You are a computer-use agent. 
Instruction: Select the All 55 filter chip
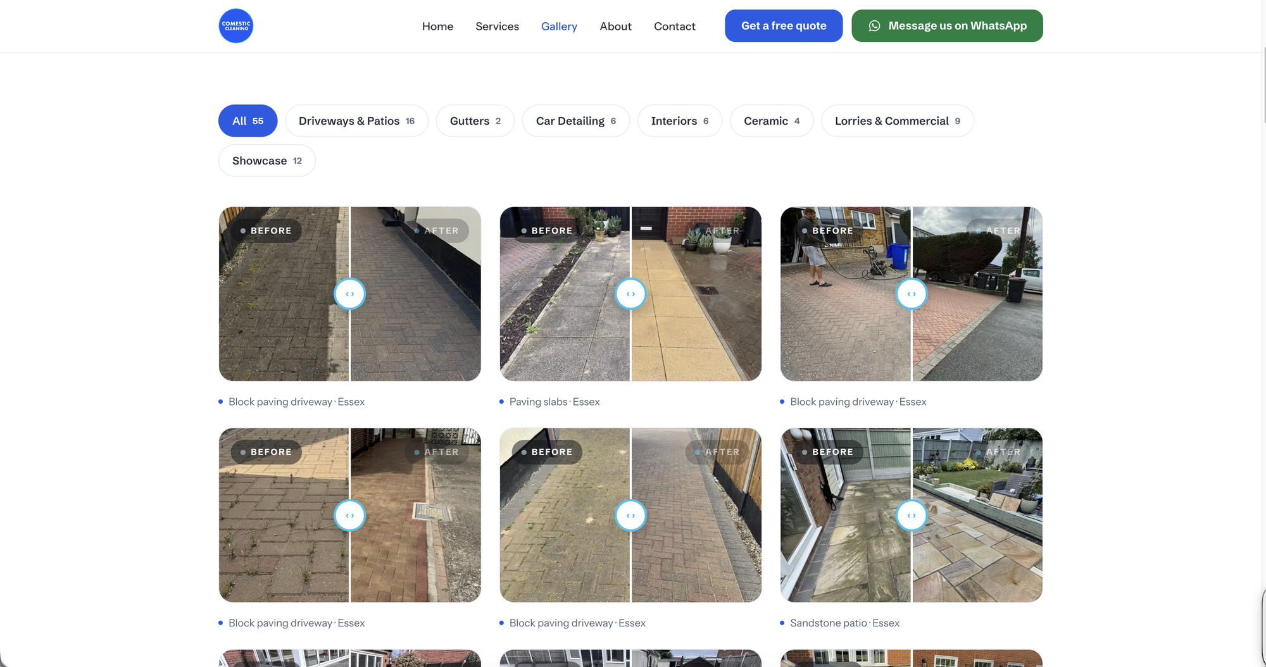pyautogui.click(x=248, y=121)
